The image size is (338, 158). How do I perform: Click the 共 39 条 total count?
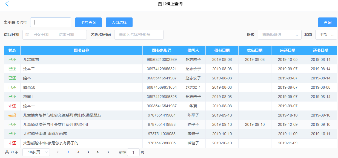[12, 152]
